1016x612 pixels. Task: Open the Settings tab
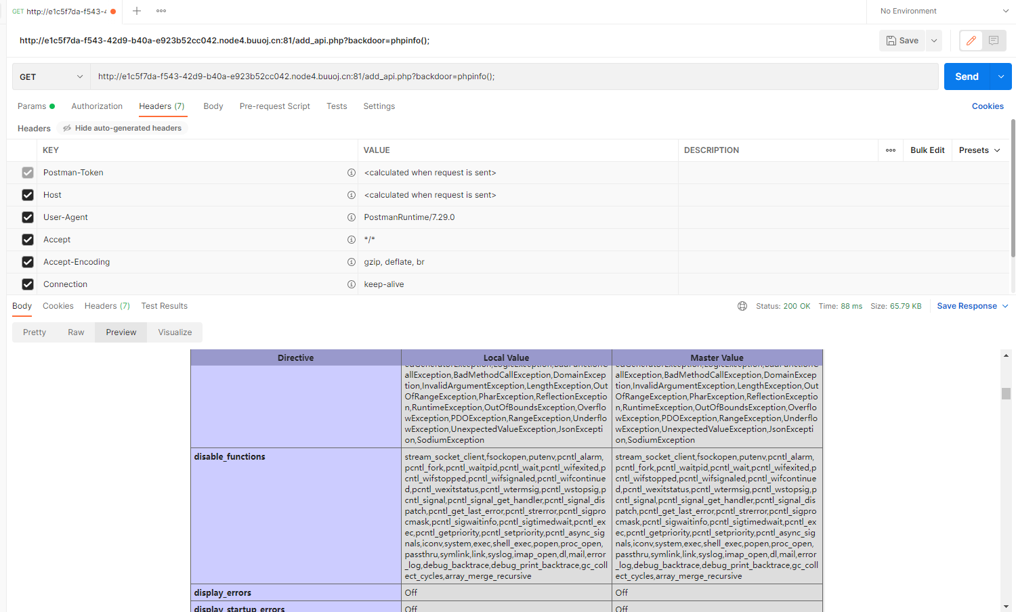click(379, 106)
